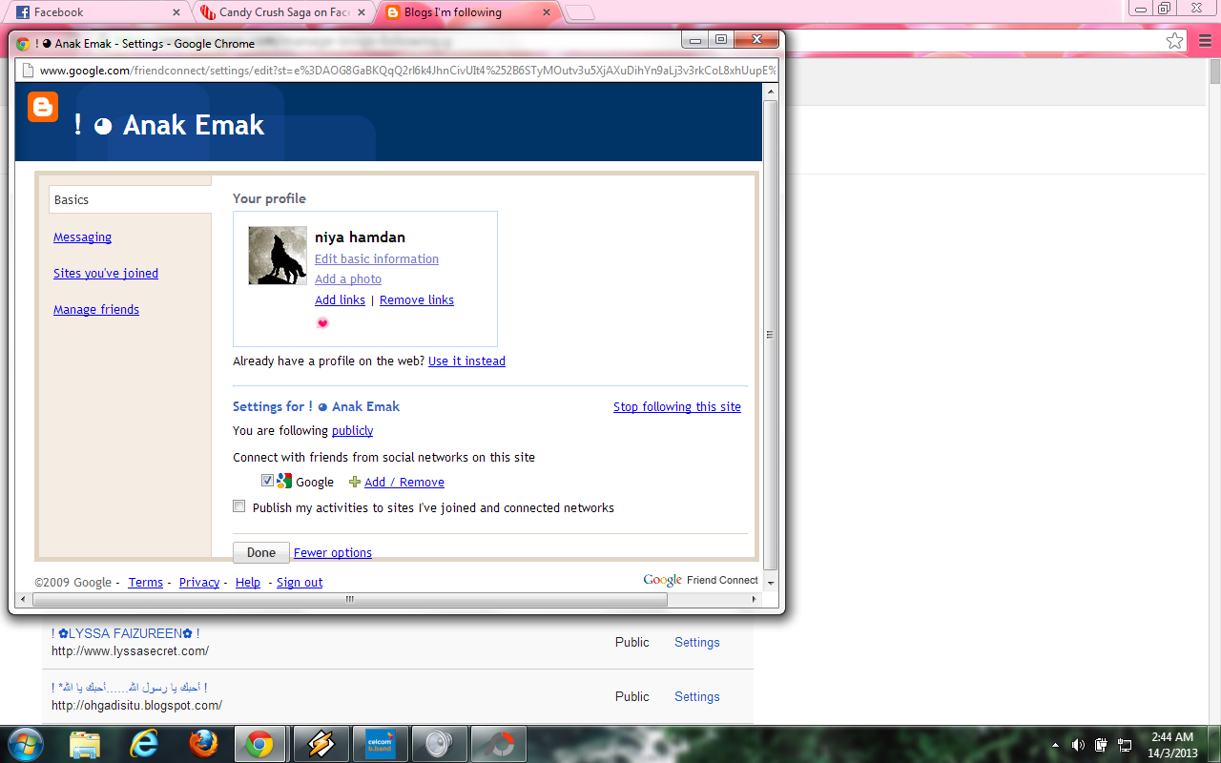The width and height of the screenshot is (1221, 763).
Task: Click the green plus icon beside Add / Remove
Action: 355,482
